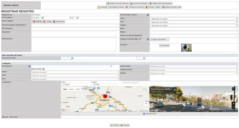Viewport: 239px width, 128px height.
Task: Click the Introduce una ubicación search box
Action: coord(180,83)
